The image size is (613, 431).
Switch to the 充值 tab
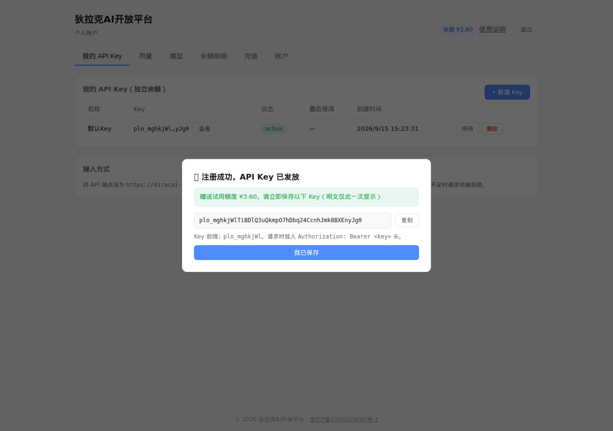251,56
